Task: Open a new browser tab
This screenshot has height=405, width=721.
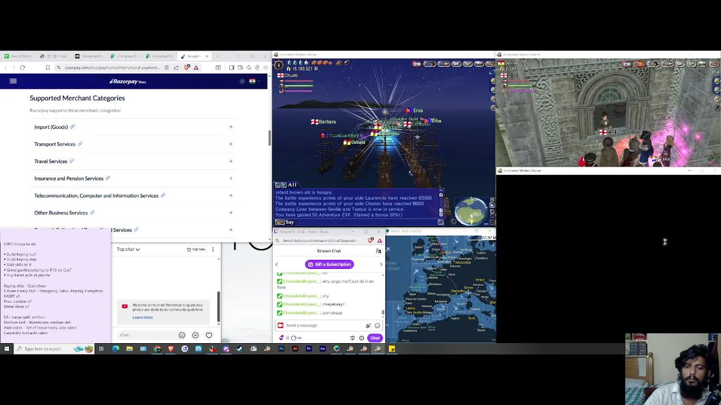Action: click(218, 56)
